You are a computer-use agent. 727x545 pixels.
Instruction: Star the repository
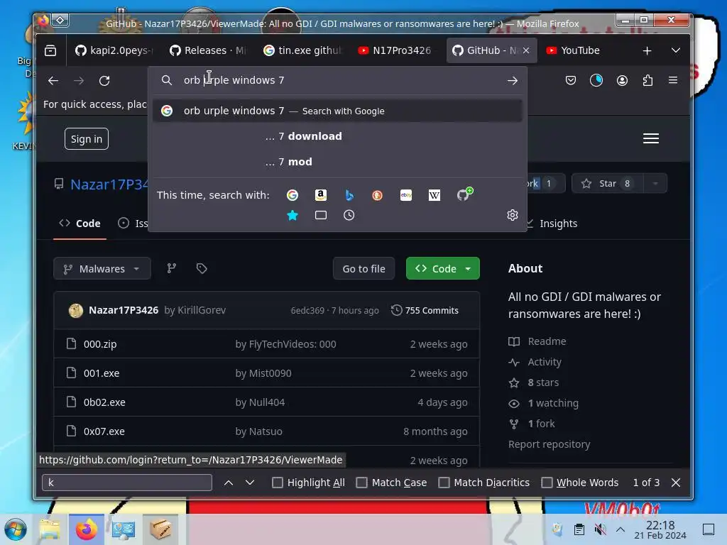[x=608, y=184]
